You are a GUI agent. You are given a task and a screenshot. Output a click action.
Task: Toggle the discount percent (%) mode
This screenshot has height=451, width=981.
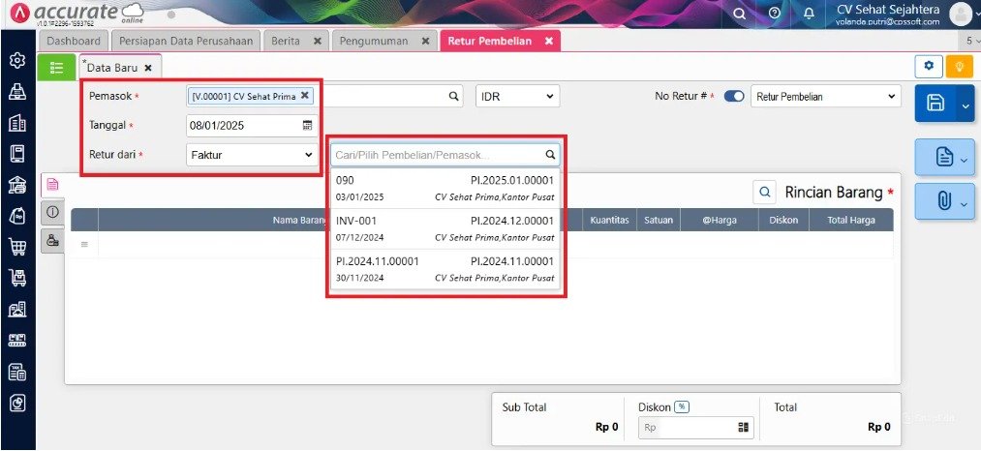click(x=682, y=407)
